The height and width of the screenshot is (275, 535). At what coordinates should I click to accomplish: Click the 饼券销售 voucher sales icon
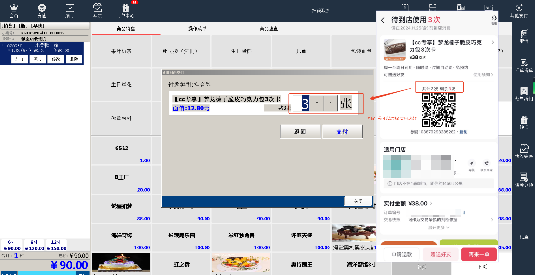pos(524,151)
